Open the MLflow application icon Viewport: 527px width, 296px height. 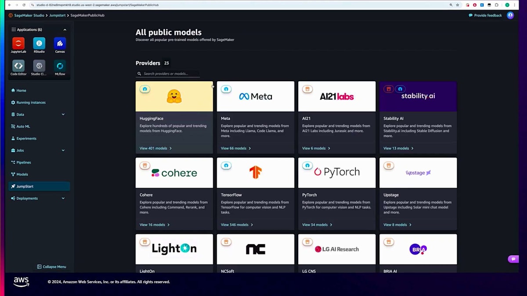click(x=60, y=66)
